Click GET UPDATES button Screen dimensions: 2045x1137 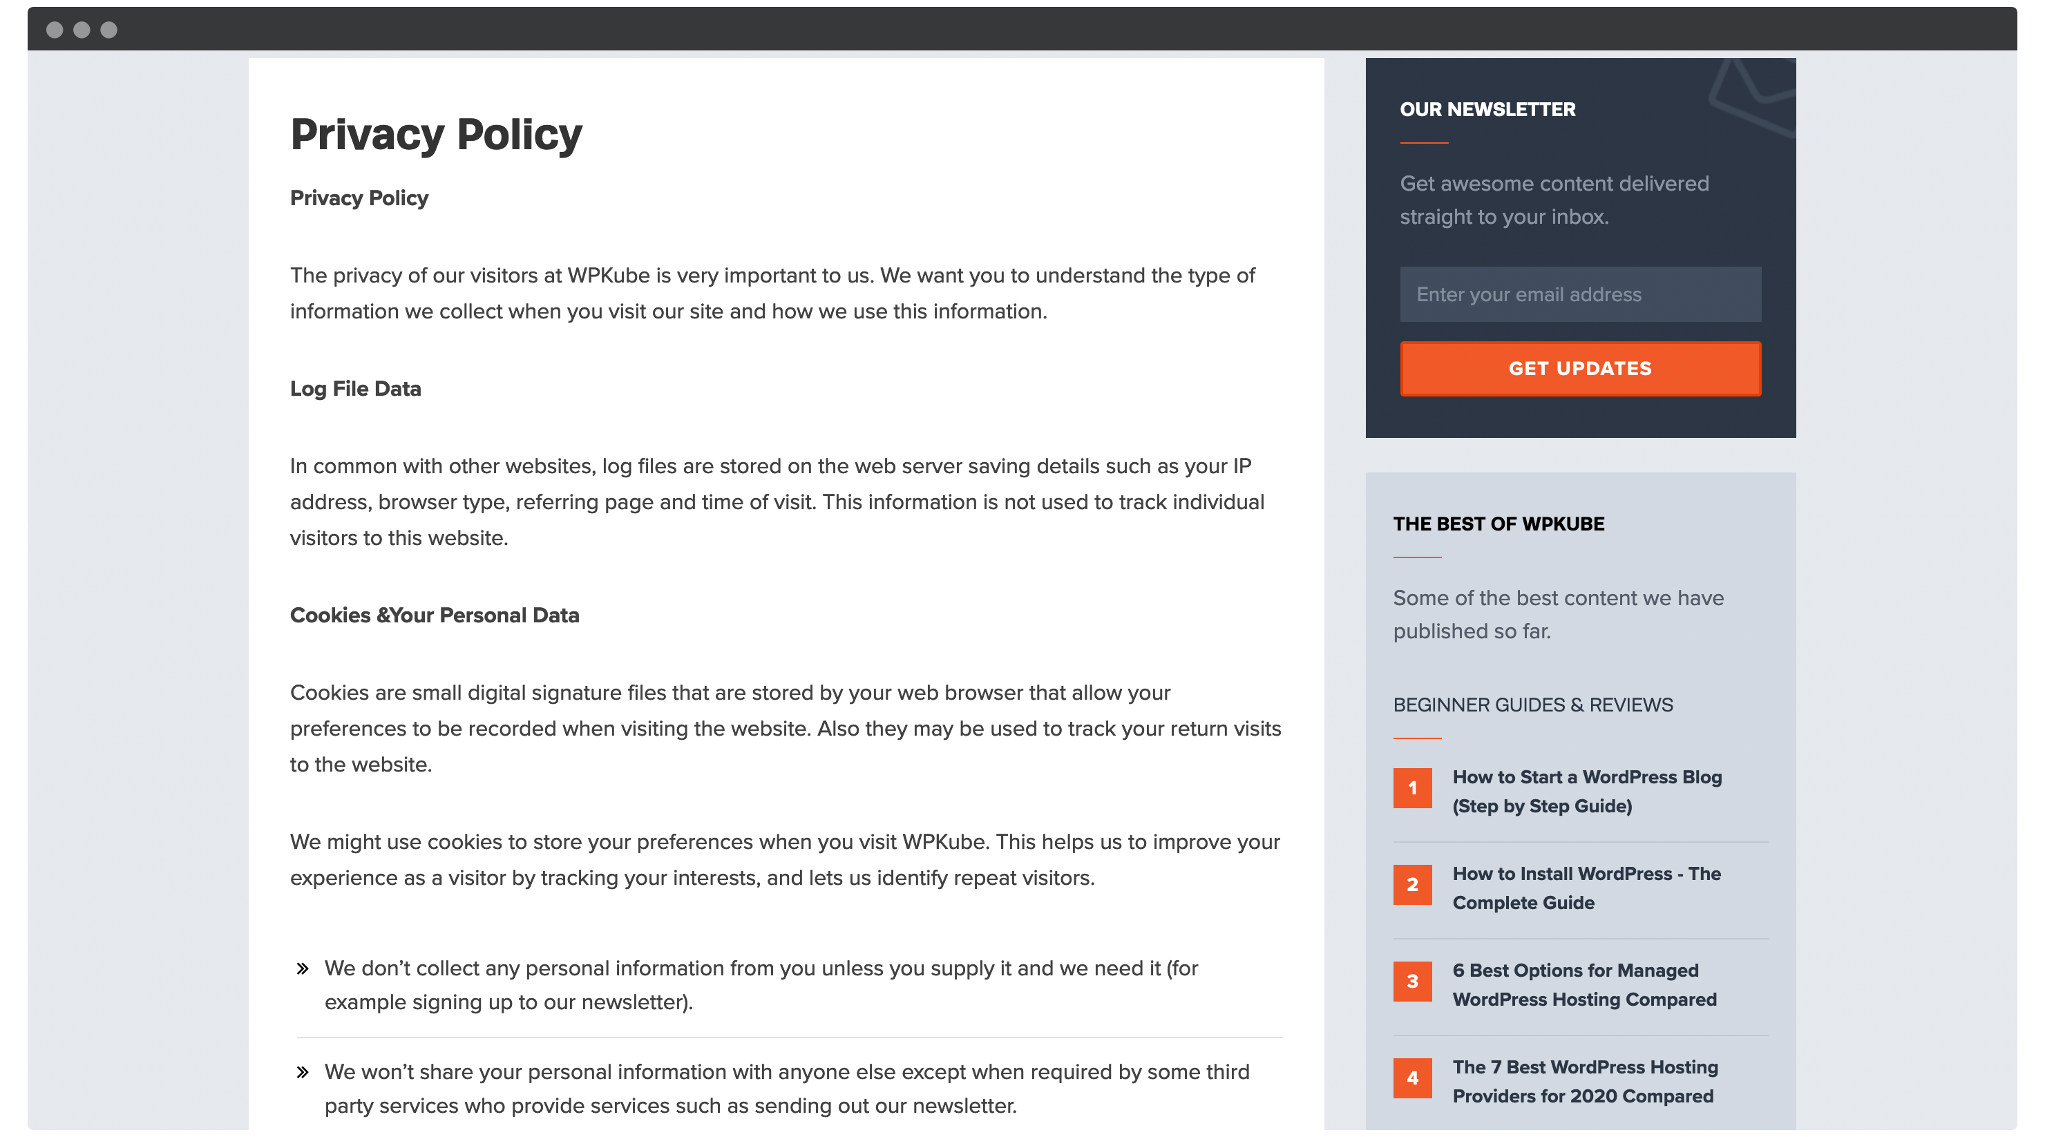[x=1579, y=367]
